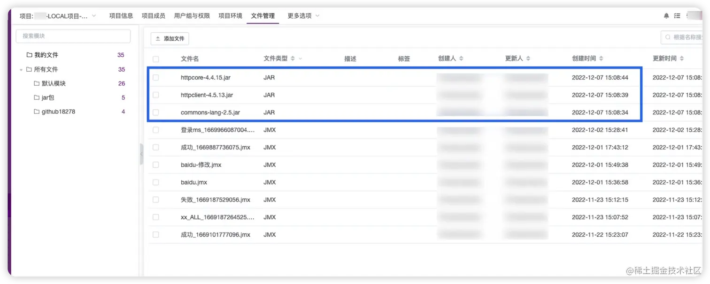
Task: Click the upload icon on 添加文件 button
Action: [158, 39]
